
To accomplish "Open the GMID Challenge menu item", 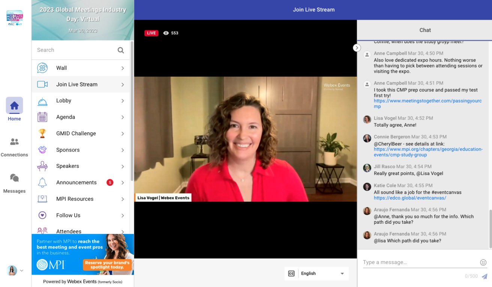I will (81, 133).
